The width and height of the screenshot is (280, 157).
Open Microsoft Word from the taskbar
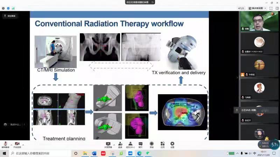click(x=94, y=153)
